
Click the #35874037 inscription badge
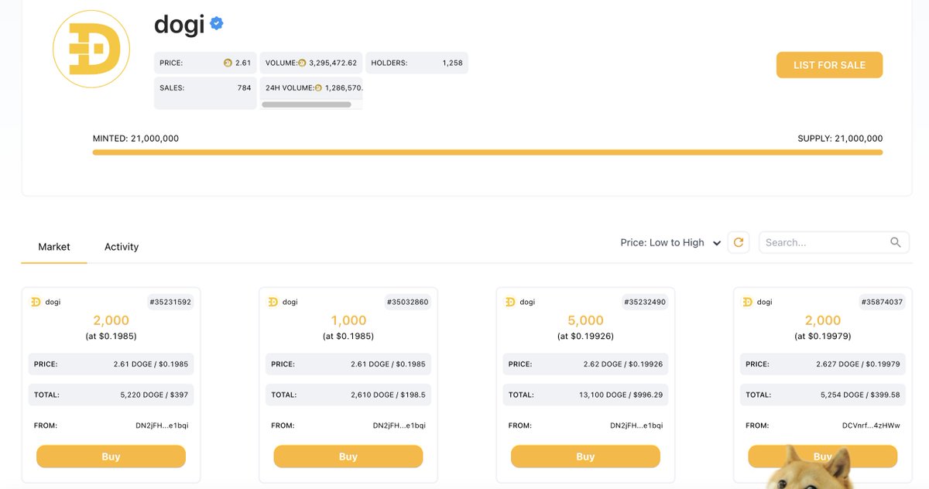point(881,302)
